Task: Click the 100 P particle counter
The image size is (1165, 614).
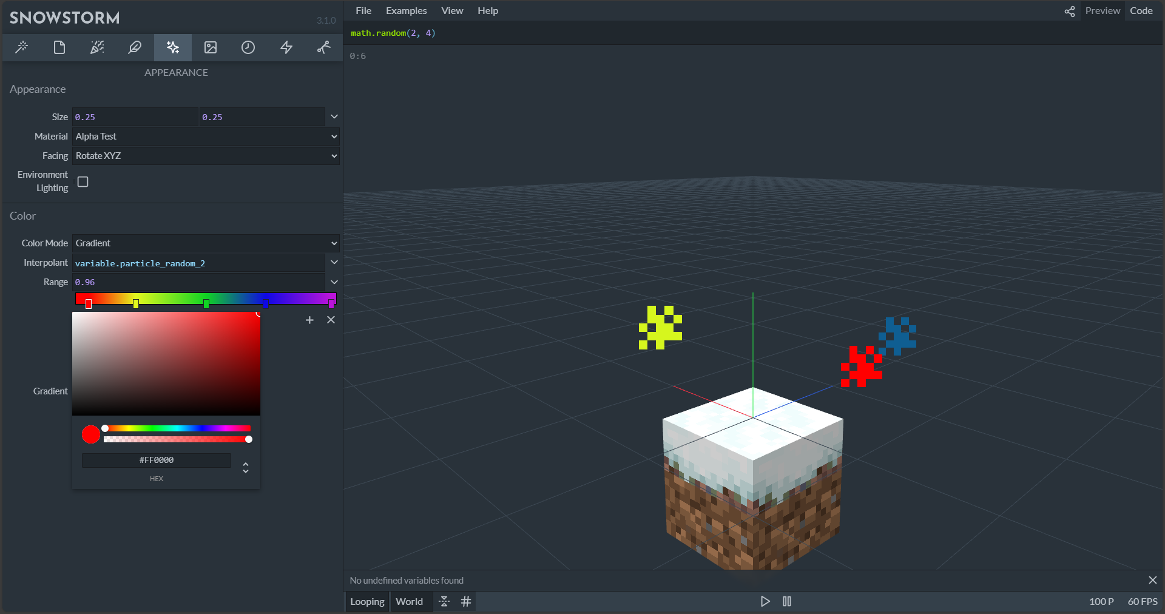Action: point(1101,601)
